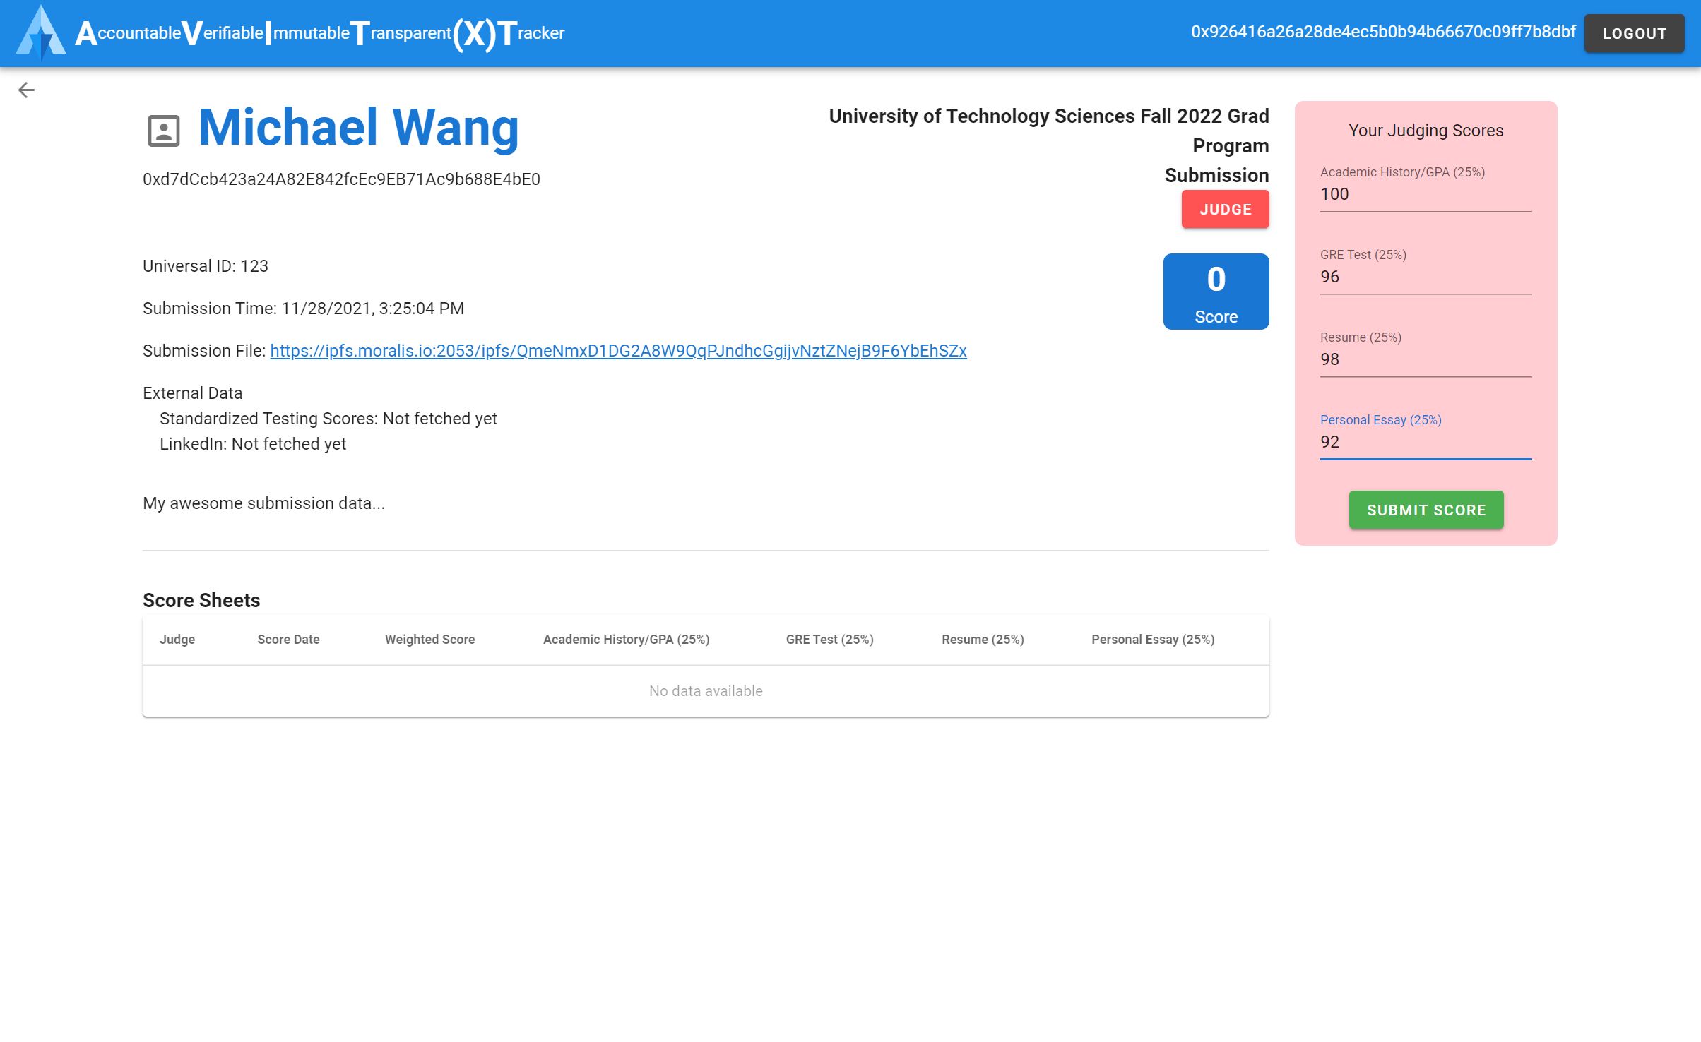This screenshot has height=1042, width=1701.
Task: Click the Academic History/GPA table column header
Action: click(626, 640)
